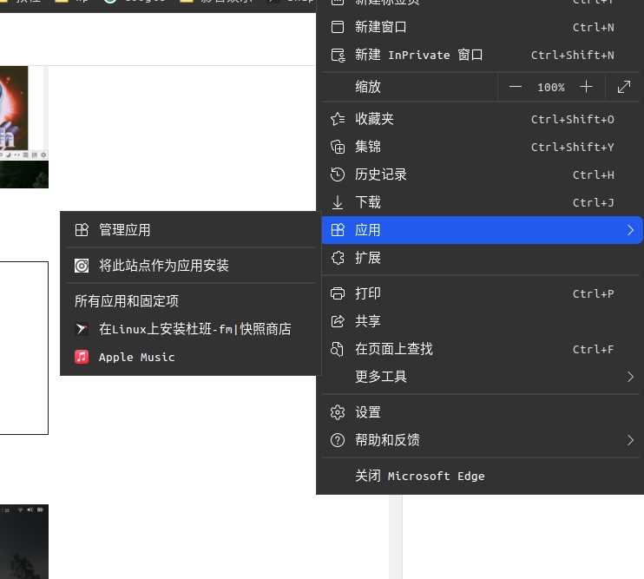Open 更多工具 entry
The height and width of the screenshot is (579, 644).
[x=480, y=377]
